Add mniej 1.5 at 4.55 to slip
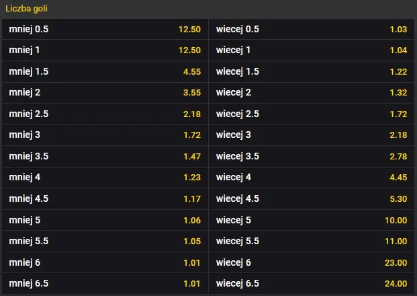 (105, 72)
